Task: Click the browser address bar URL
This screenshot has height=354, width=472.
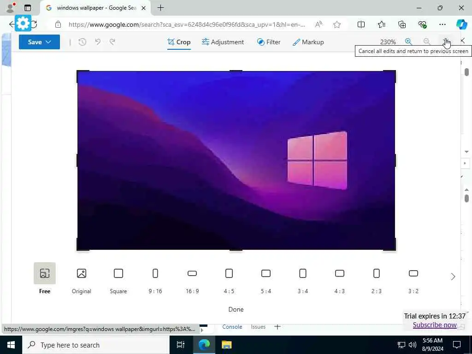Action: click(x=187, y=25)
